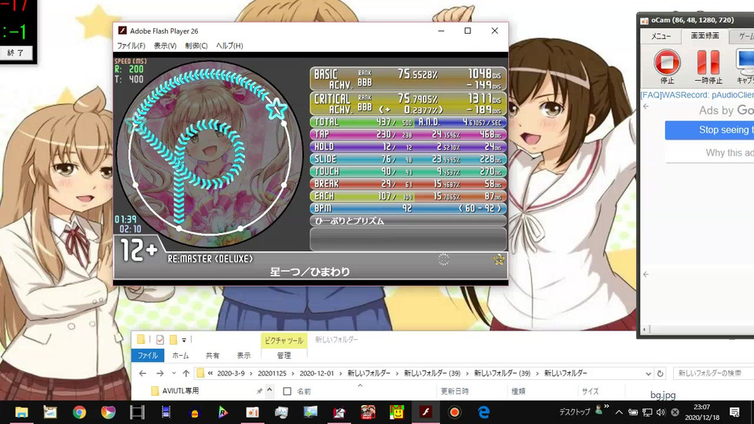The height and width of the screenshot is (424, 754).
Task: Click the network tray icon
Action: 647,412
